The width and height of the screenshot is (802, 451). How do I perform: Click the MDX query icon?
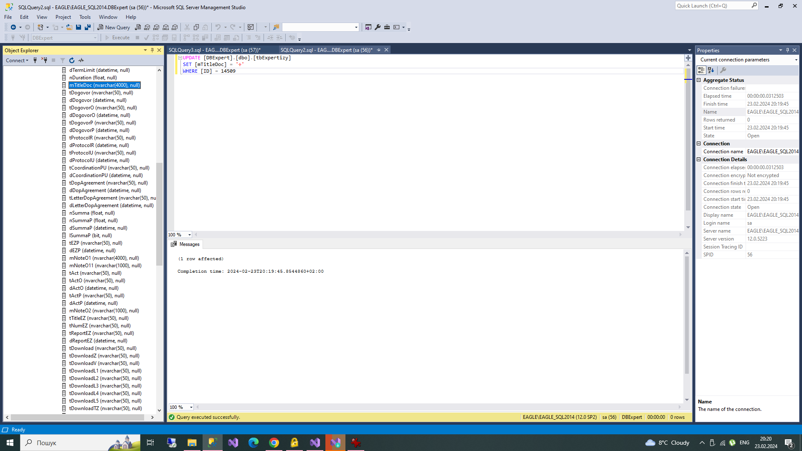147,27
